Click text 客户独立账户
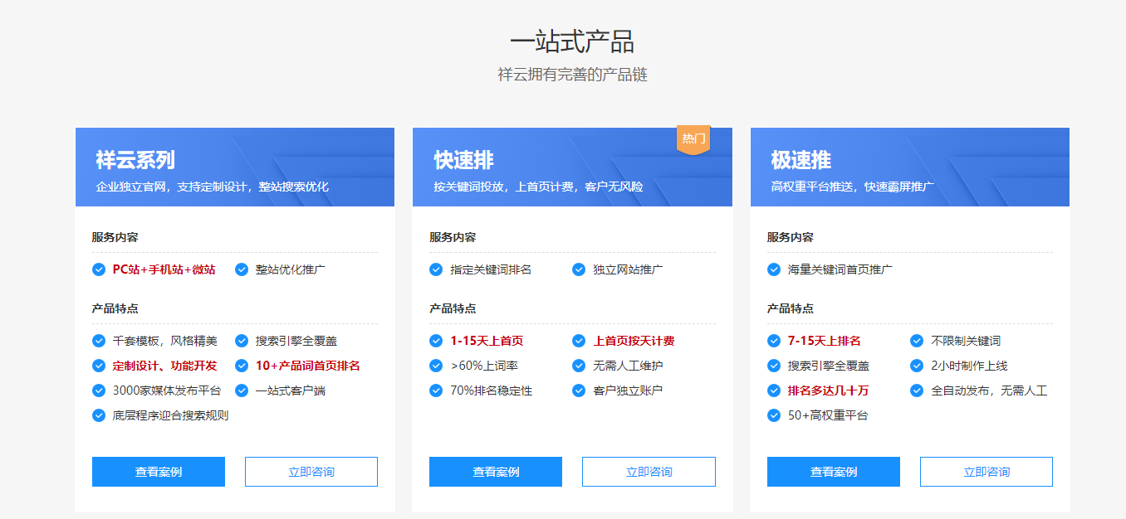Image resolution: width=1126 pixels, height=519 pixels. [x=628, y=390]
